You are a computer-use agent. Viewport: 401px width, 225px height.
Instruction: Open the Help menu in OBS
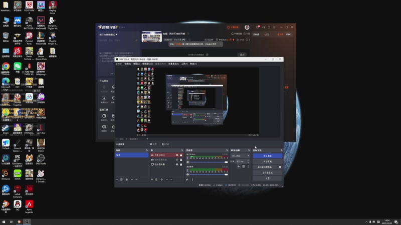pyautogui.click(x=193, y=64)
